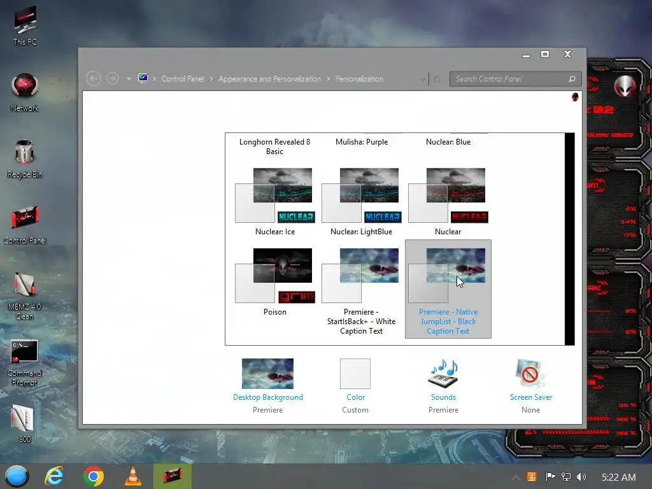Open Screen Saver settings
652x489 pixels.
pyautogui.click(x=530, y=386)
